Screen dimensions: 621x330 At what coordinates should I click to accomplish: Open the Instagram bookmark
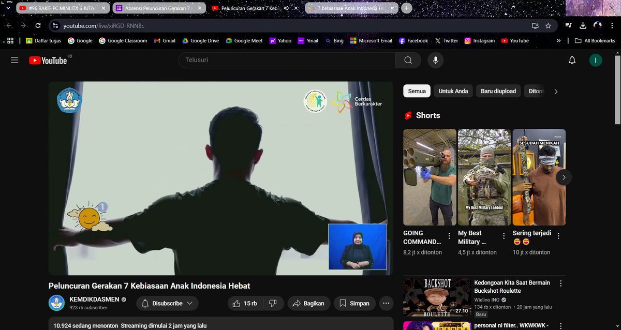tap(479, 40)
